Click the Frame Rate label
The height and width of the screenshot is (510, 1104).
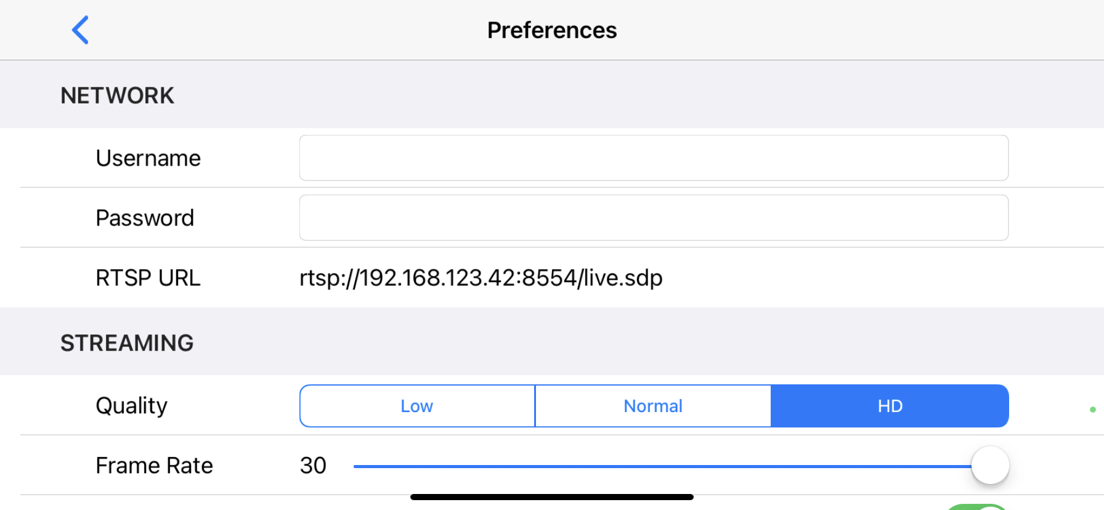(154, 466)
